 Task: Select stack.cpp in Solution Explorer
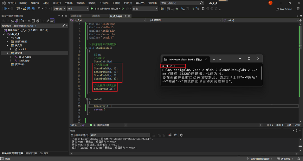[24, 61]
